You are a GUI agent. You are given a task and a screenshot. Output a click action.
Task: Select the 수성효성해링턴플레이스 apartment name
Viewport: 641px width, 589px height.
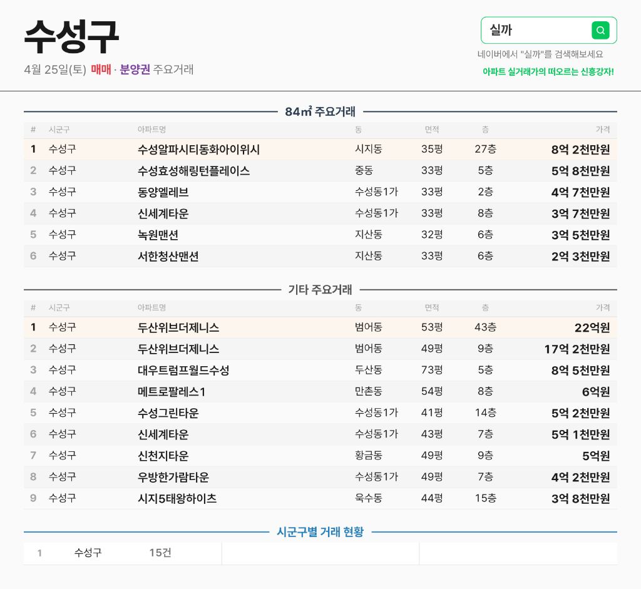pos(194,171)
